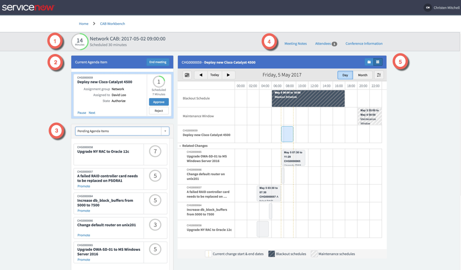Select CHG0000057 timeline block

coord(269,193)
